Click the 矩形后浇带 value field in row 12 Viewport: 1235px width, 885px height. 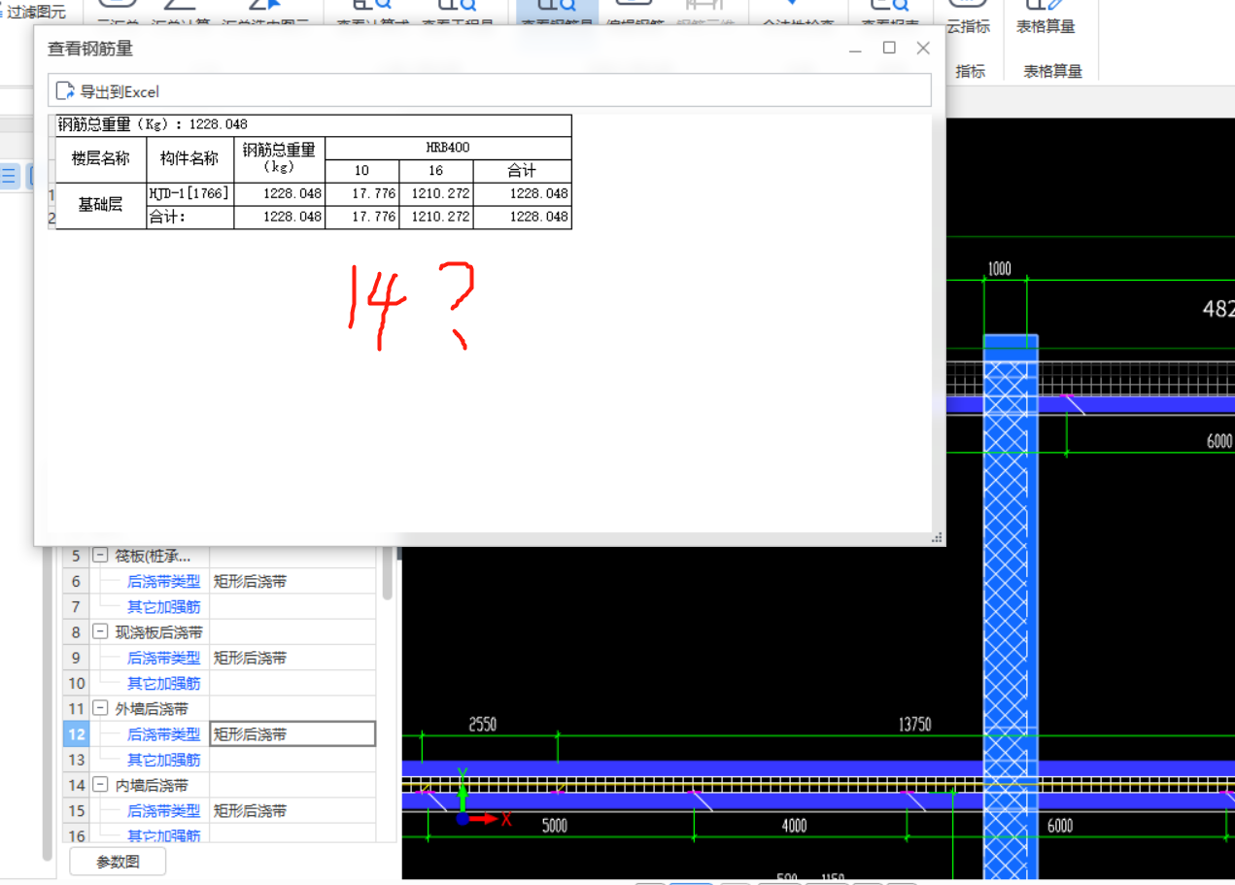(292, 734)
